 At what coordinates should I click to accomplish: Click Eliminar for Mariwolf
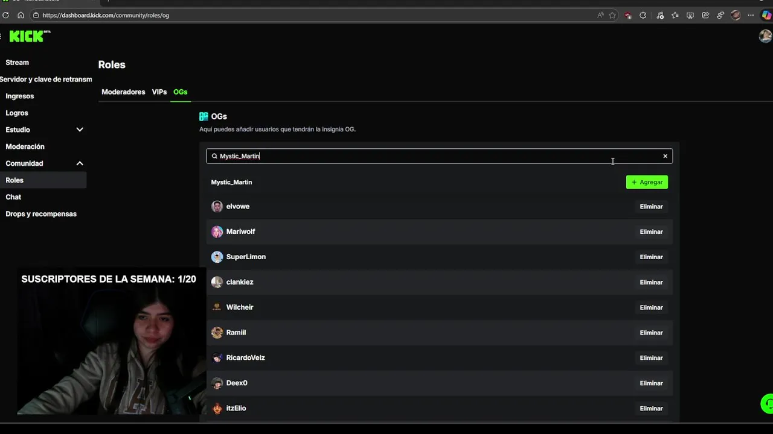(x=651, y=231)
